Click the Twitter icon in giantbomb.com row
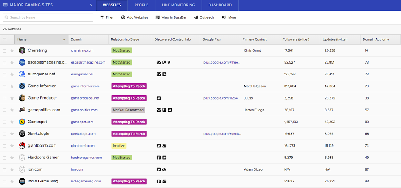The image size is (401, 188). (x=158, y=146)
